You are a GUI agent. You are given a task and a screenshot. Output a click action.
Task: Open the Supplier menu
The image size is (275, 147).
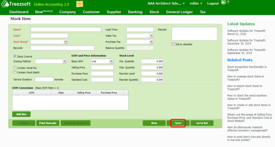pyautogui.click(x=114, y=12)
